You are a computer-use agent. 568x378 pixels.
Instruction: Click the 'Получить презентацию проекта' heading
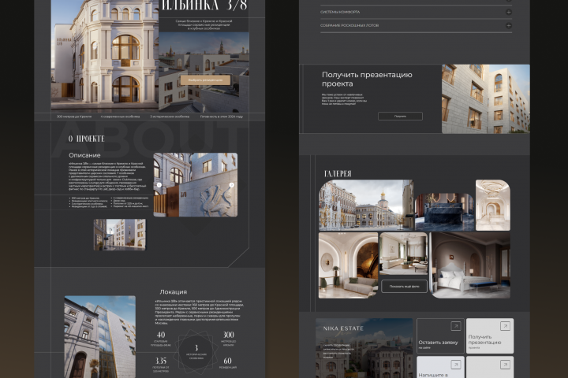coord(367,79)
